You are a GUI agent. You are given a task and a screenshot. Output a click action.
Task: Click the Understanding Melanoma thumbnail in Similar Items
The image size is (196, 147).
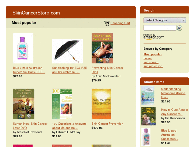tap(148, 95)
